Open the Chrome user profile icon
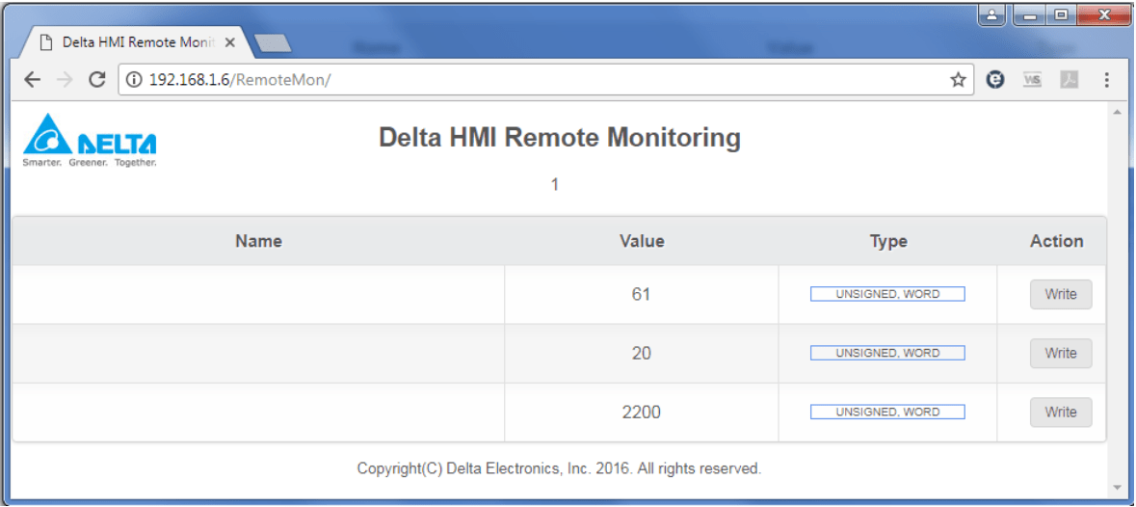Screen dimensions: 1136x507 991,15
